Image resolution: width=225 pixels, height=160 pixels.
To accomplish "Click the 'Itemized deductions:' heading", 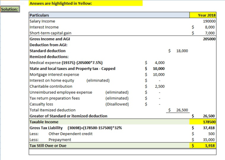I will [x=49, y=57].
